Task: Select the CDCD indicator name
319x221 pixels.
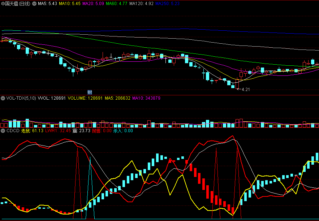Action: coord(13,131)
